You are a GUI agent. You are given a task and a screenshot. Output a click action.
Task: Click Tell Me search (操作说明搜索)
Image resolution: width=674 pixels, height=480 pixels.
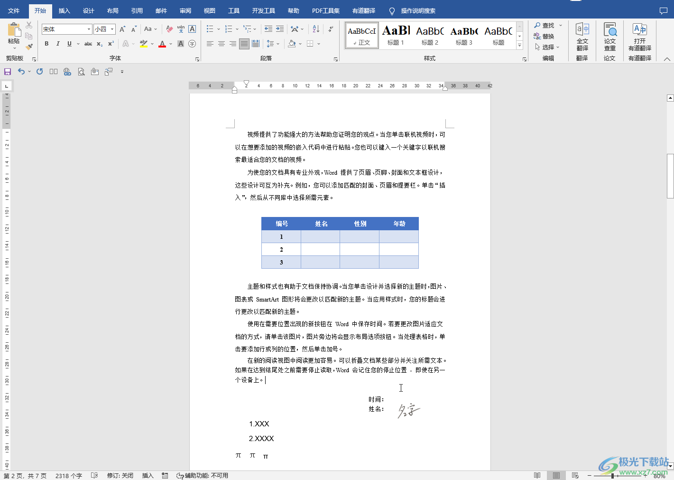pos(413,10)
